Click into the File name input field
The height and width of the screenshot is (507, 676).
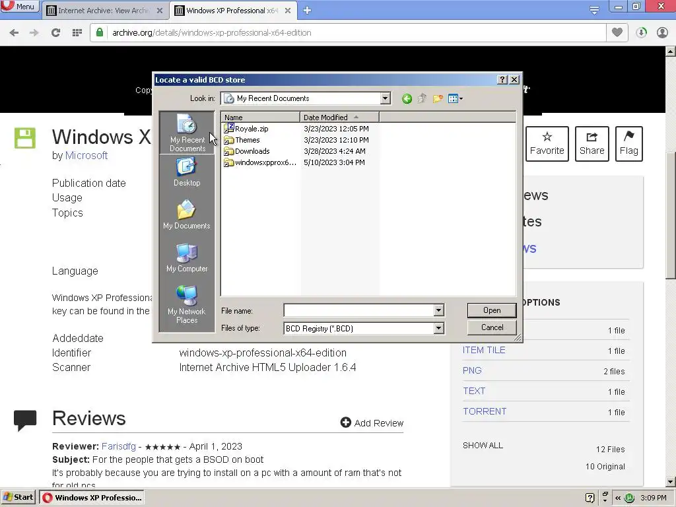358,310
